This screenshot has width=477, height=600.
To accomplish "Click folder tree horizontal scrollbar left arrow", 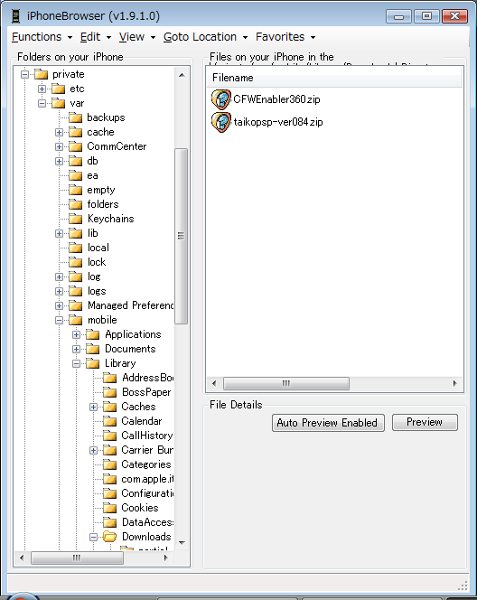I will point(22,558).
